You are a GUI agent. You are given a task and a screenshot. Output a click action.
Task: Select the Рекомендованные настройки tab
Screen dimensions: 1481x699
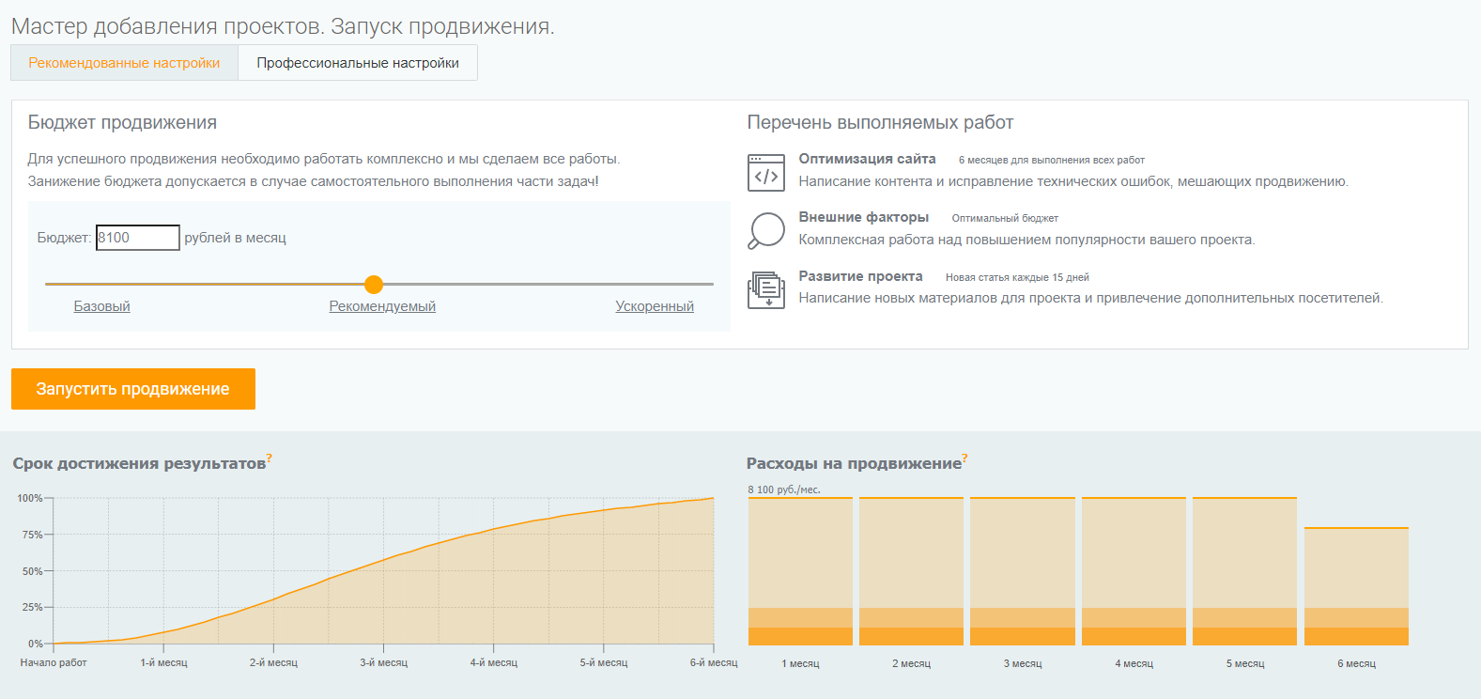[124, 63]
